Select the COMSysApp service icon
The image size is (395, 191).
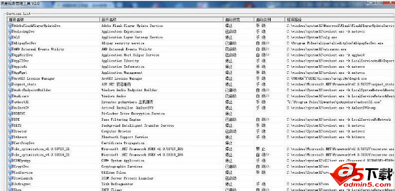coord(10,161)
